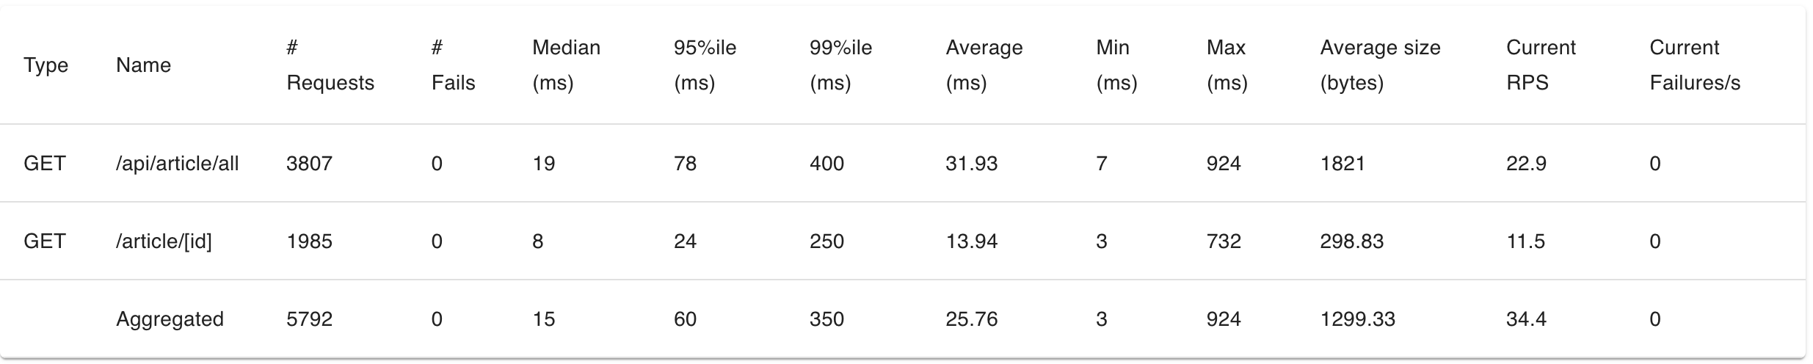This screenshot has width=1813, height=364.
Task: Sort by # Fails header
Action: coord(453,65)
